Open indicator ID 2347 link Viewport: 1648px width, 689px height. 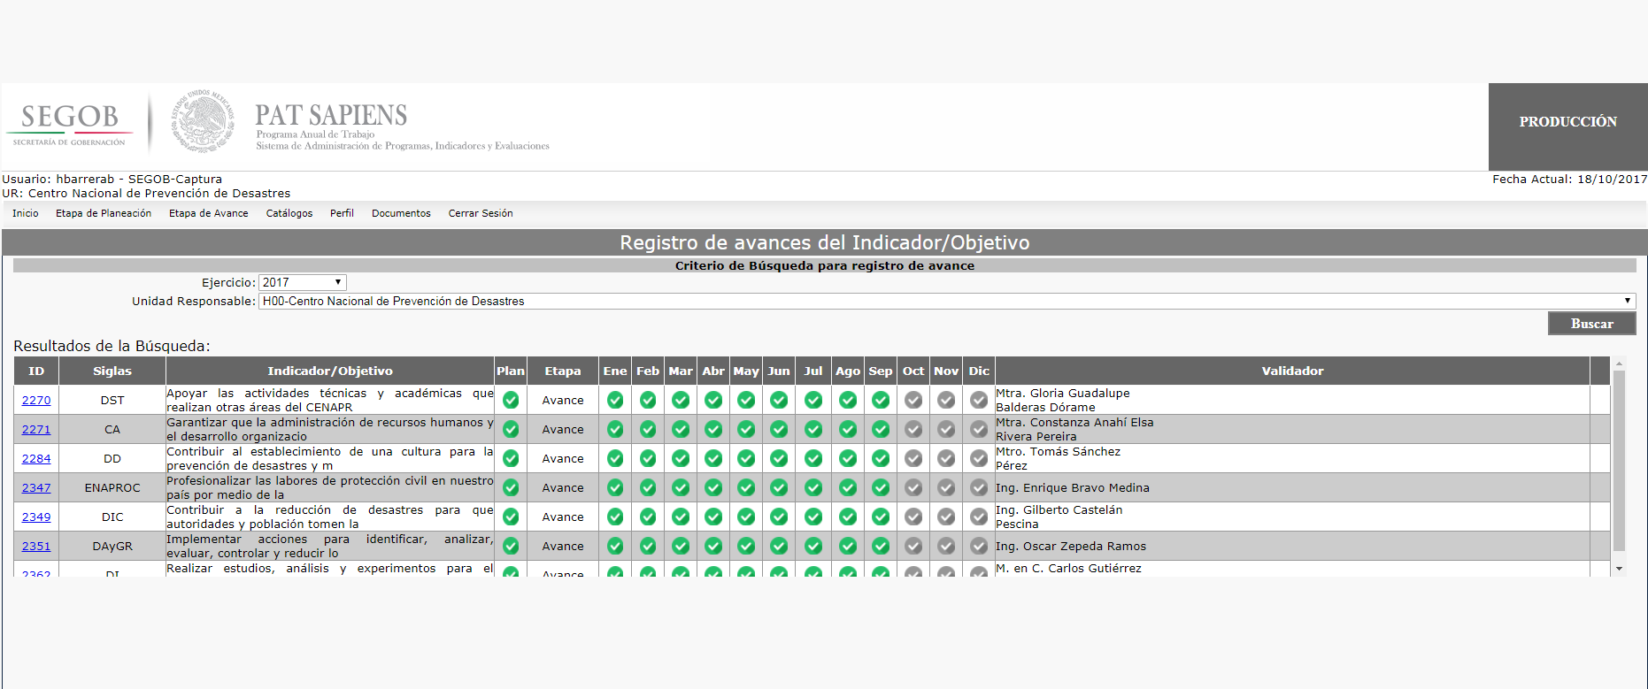pyautogui.click(x=36, y=487)
